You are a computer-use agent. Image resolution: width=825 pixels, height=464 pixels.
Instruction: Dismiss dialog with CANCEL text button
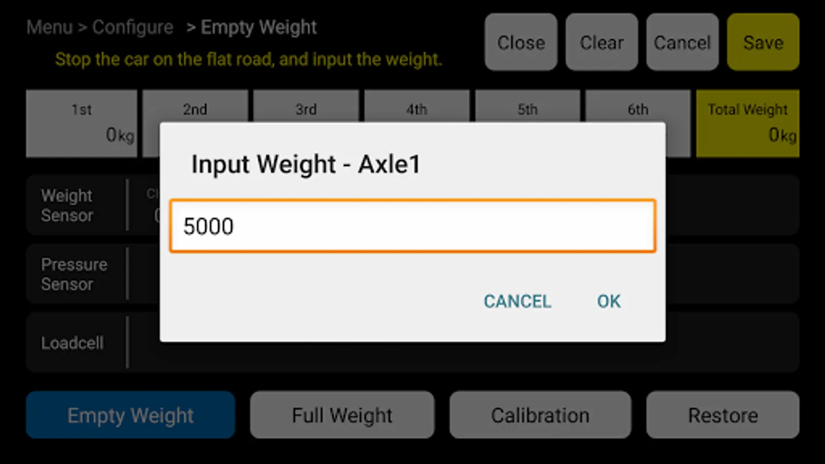(517, 301)
